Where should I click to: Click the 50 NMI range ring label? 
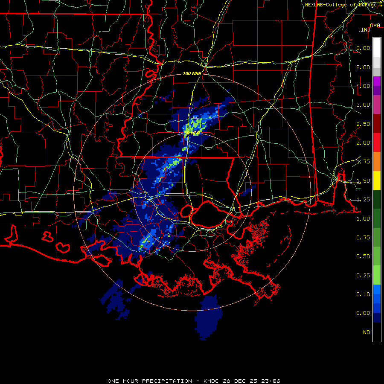[192, 133]
